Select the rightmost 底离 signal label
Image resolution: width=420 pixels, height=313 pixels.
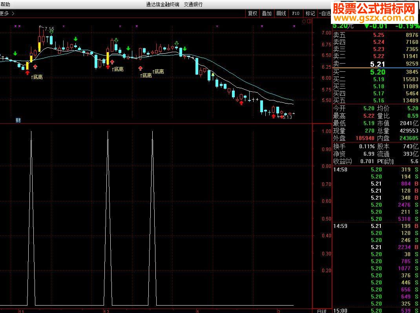[x=158, y=71]
